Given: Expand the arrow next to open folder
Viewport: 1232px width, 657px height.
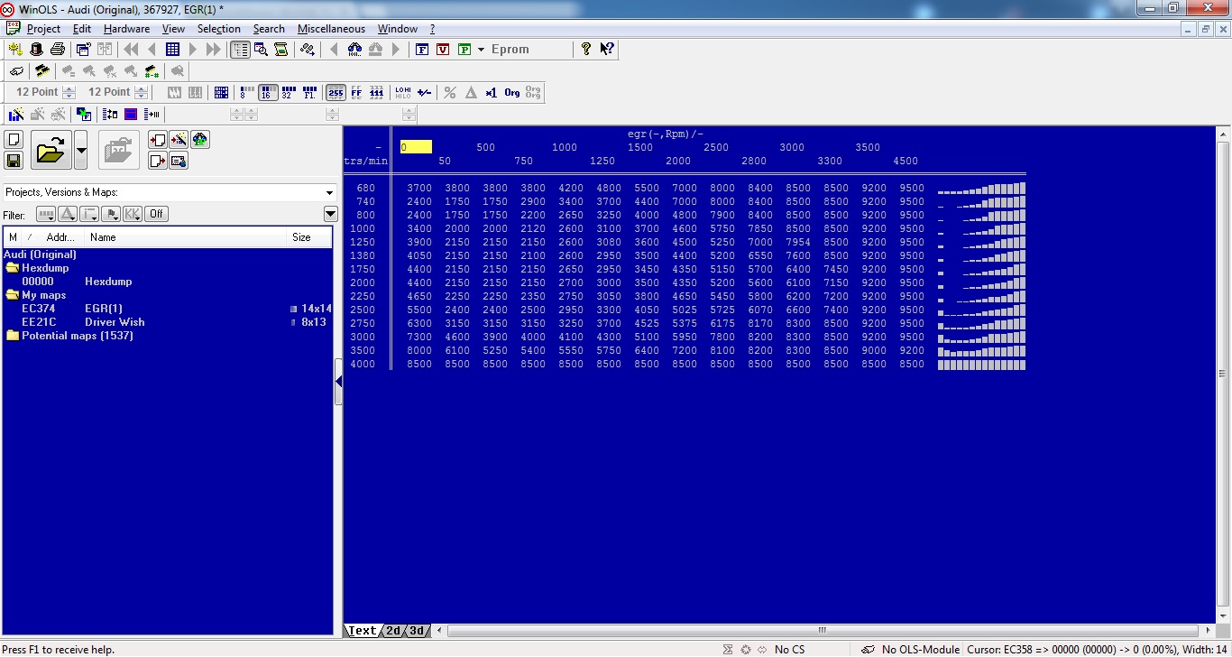Looking at the screenshot, I should [81, 150].
